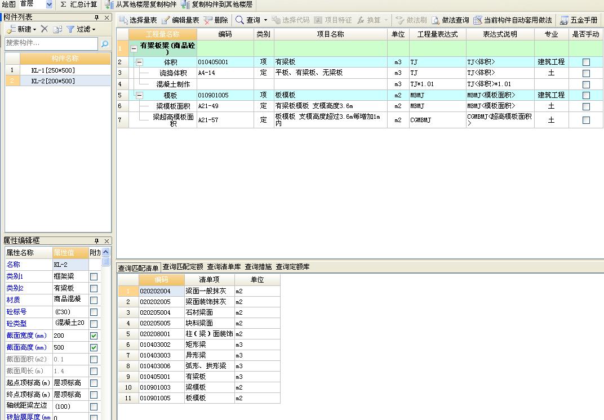Click the 汇总计算 sigma icon
Viewport: 604px width, 420px height.
coord(64,5)
